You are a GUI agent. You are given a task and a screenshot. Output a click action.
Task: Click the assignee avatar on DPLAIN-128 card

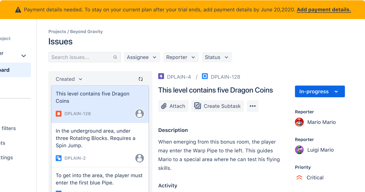(x=140, y=113)
